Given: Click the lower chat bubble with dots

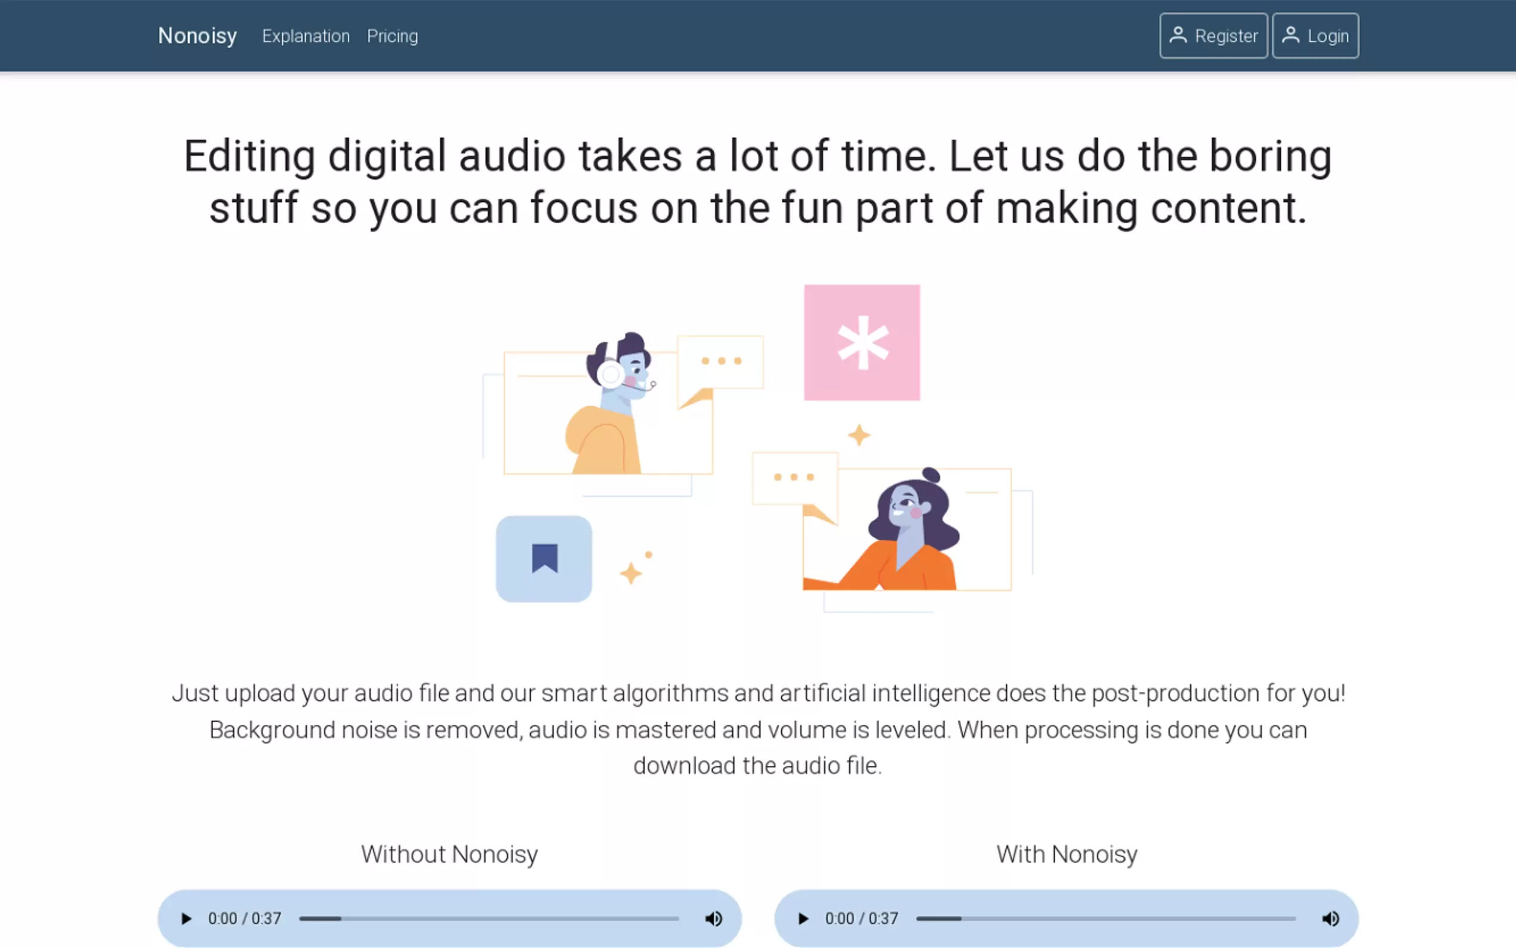Looking at the screenshot, I should click(x=794, y=478).
